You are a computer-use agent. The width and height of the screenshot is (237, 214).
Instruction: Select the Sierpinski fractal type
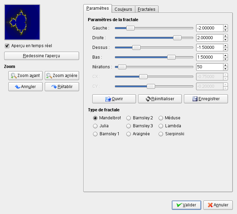[161, 134]
